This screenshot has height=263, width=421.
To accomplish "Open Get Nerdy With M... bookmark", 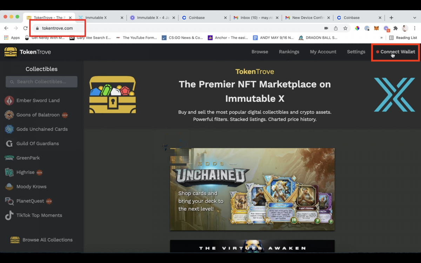I will [45, 38].
